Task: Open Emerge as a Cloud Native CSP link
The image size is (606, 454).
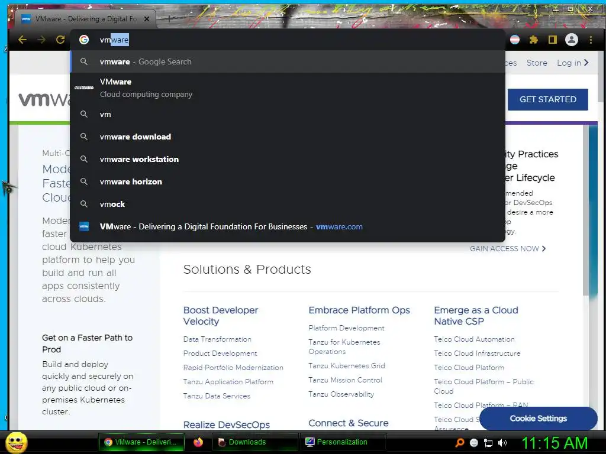Action: tap(476, 316)
